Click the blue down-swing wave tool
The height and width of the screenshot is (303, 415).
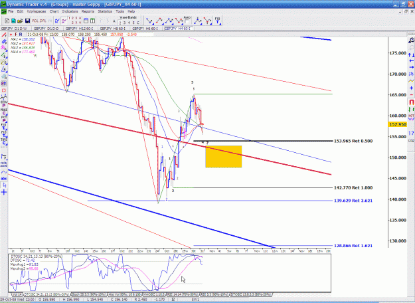tap(149, 21)
